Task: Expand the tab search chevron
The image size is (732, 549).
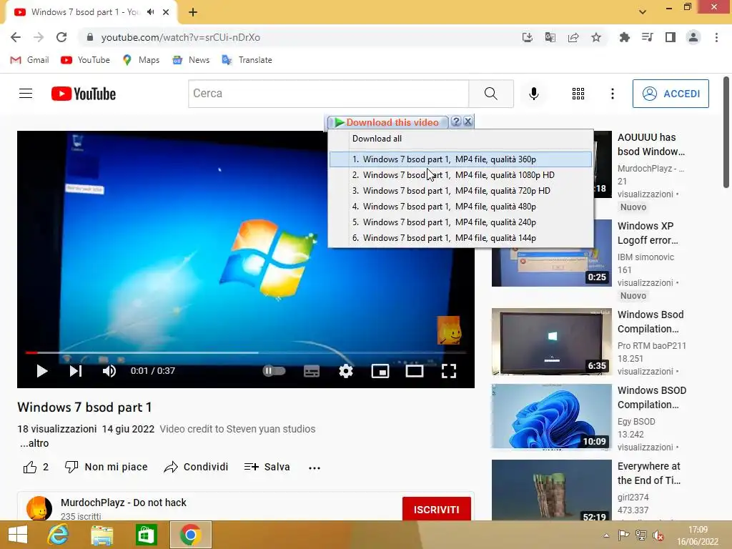Action: pos(643,12)
